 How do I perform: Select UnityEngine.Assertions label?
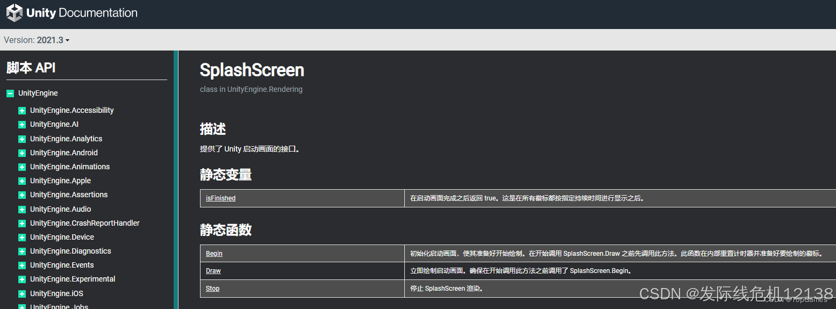pos(69,195)
